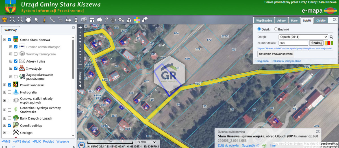339x148 pixels.
Task: Click the question mark help icon
Action: click(x=107, y=20)
